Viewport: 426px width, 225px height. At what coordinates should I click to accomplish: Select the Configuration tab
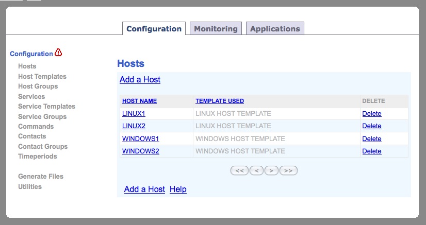point(154,28)
